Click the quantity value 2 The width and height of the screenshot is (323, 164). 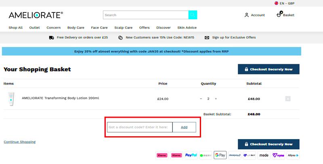tap(208, 99)
